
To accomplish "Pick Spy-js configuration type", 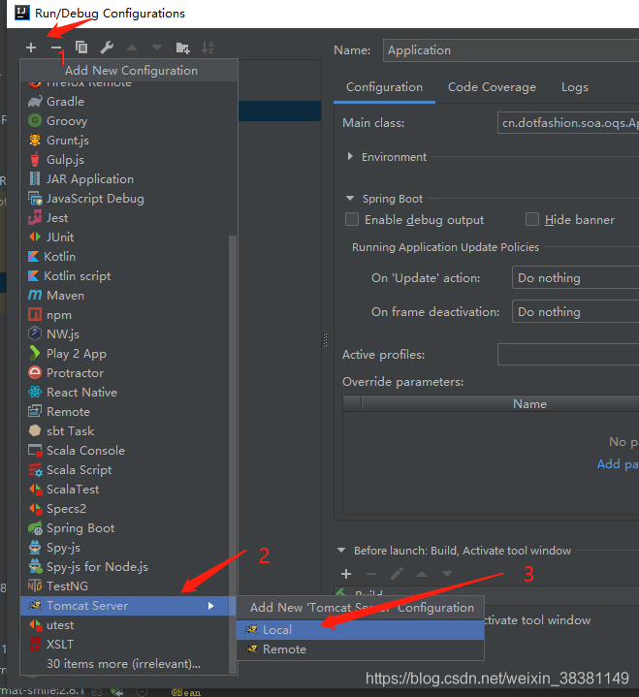I will click(x=129, y=548).
